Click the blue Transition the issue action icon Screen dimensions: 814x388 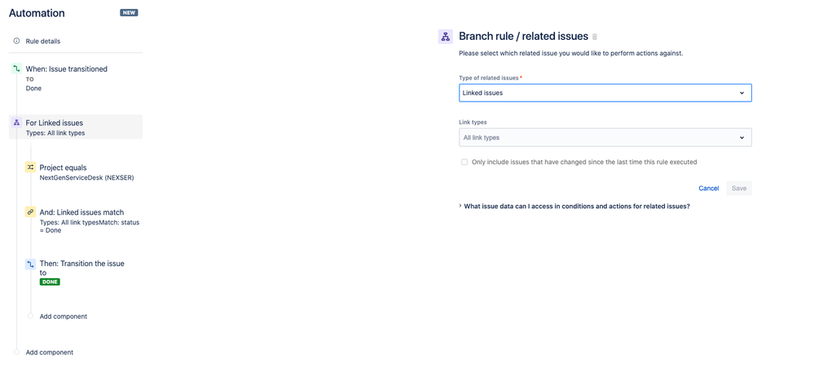point(31,264)
